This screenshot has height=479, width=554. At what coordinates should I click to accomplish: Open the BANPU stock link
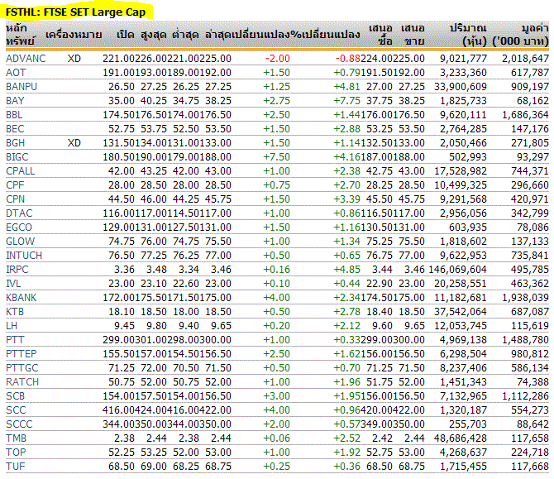coord(21,87)
